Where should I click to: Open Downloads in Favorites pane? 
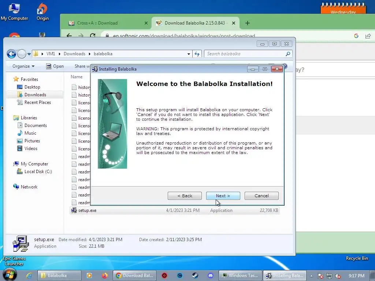pyautogui.click(x=35, y=95)
